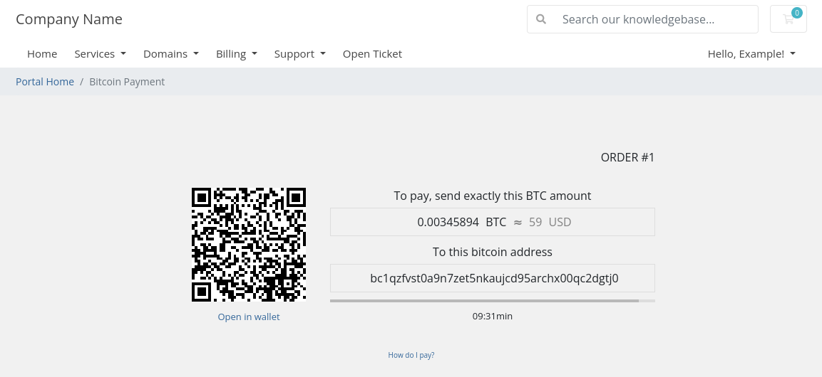Click the search magnifier icon
The image size is (822, 377).
coord(541,19)
